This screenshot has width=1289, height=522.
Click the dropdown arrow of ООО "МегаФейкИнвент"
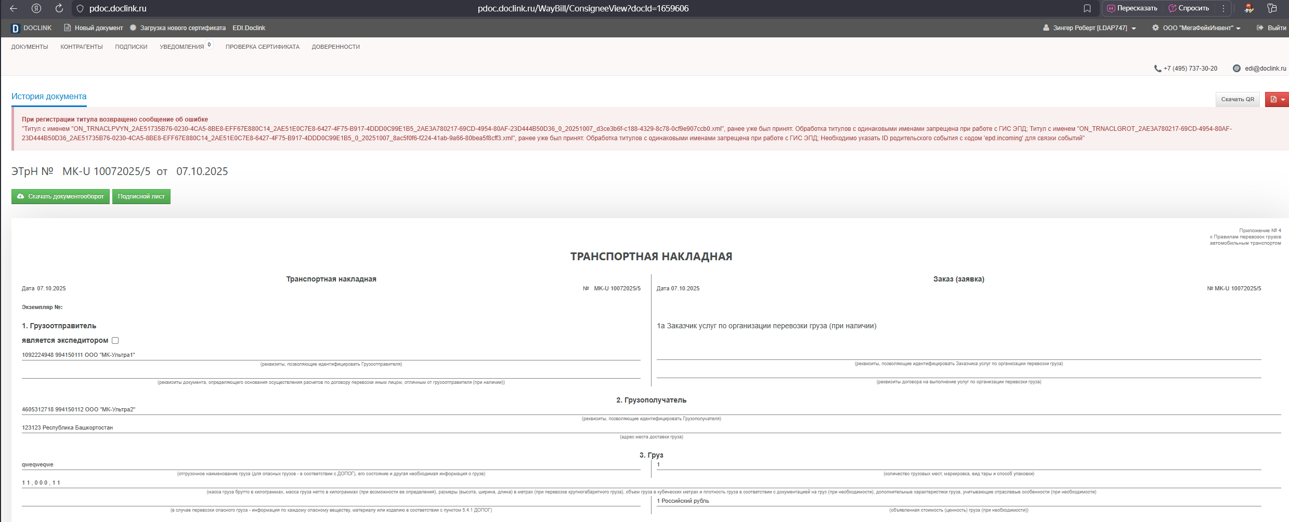1239,29
